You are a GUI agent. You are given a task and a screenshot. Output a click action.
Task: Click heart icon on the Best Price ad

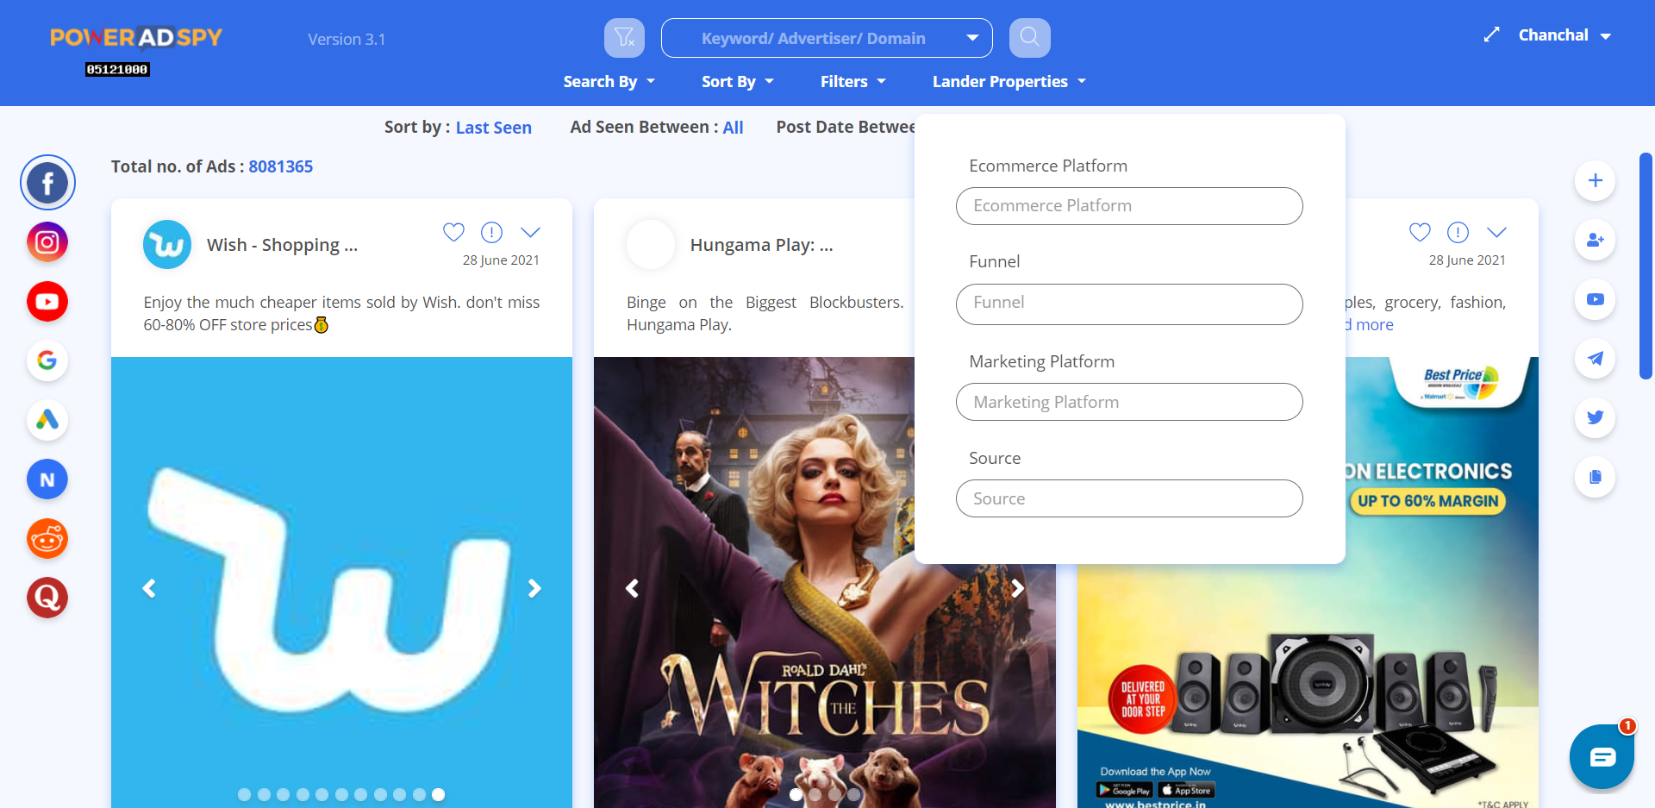[x=1420, y=232]
